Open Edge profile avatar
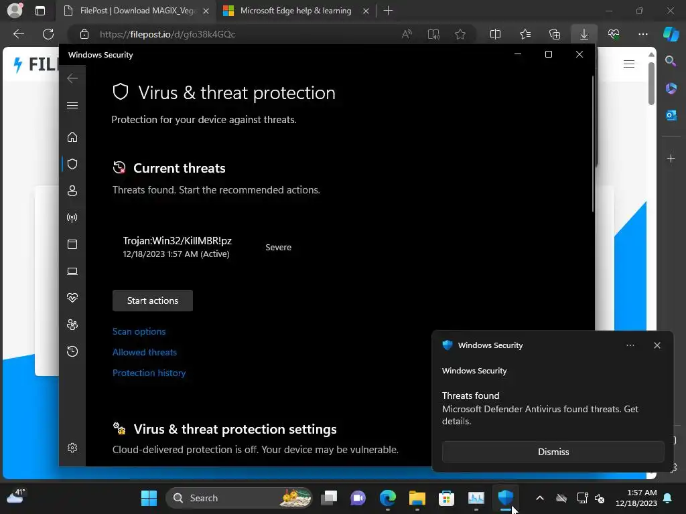 (x=15, y=11)
